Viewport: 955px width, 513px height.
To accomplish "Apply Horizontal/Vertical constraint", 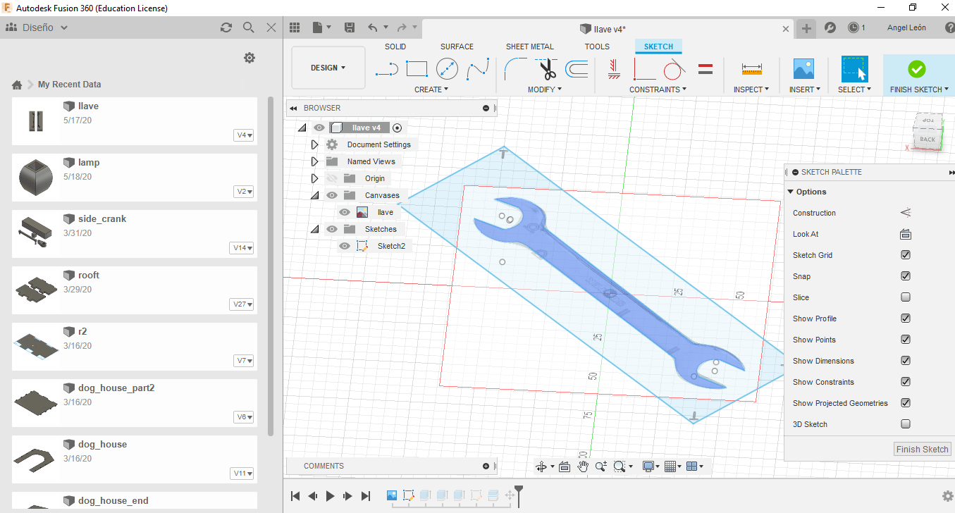I will (614, 69).
